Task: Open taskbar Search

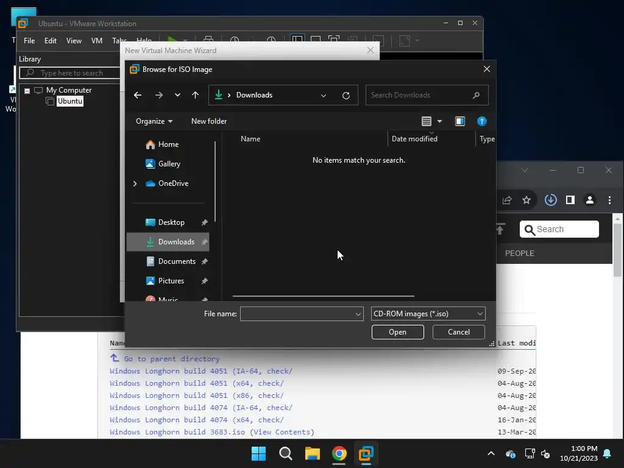Action: click(286, 453)
